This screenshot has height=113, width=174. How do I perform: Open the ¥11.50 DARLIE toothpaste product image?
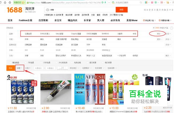coord(22,89)
